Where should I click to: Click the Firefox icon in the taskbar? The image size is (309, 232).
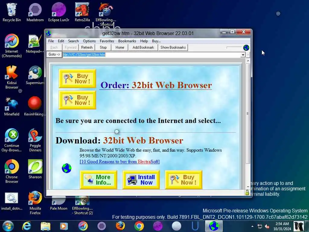120,226
